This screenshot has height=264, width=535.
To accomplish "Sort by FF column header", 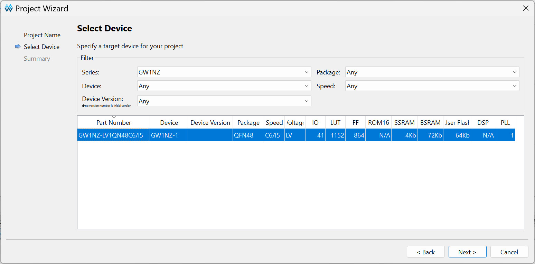I will click(x=356, y=122).
